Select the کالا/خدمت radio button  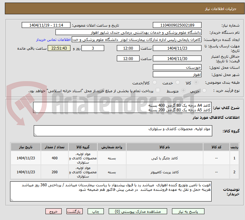click(x=154, y=82)
